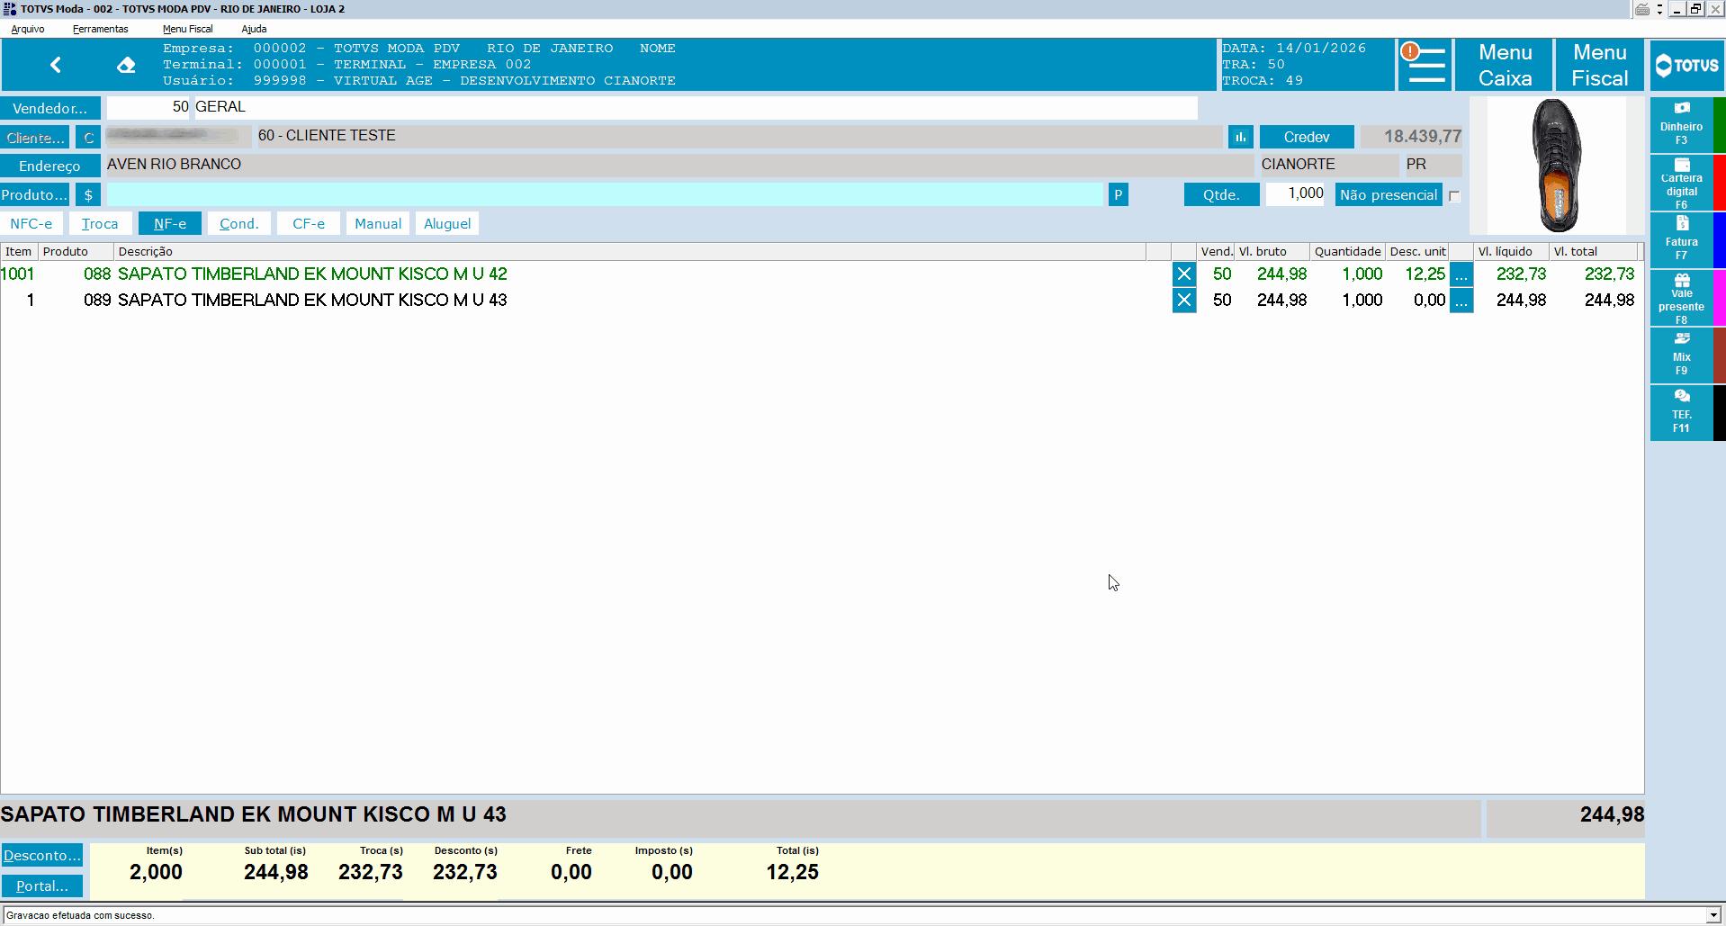Open the Arquivo menu

tap(28, 29)
